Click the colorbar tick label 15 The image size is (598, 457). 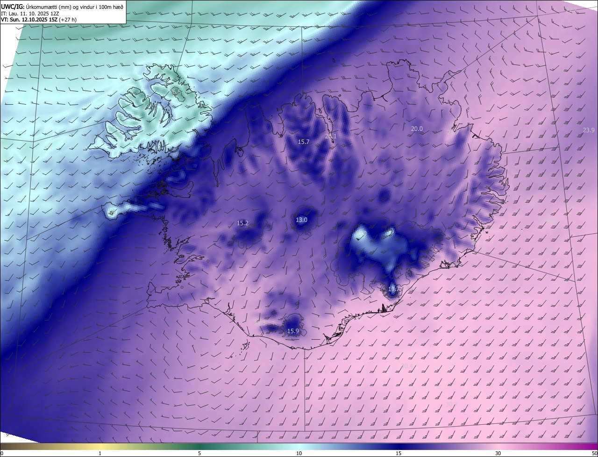(399, 453)
